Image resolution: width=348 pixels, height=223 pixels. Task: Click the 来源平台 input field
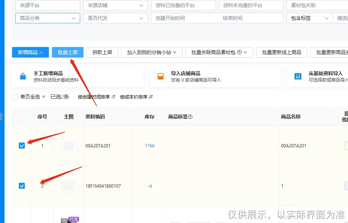[x=48, y=5]
